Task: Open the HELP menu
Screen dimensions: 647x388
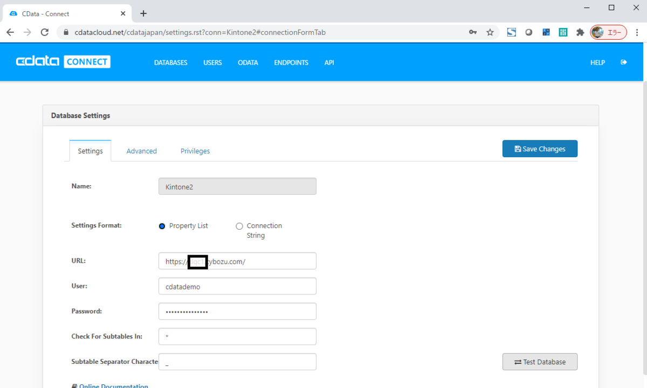Action: coord(597,62)
